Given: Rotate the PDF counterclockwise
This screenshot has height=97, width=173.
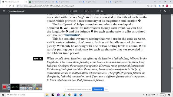Looking at the screenshot, I should [x=102, y=11].
